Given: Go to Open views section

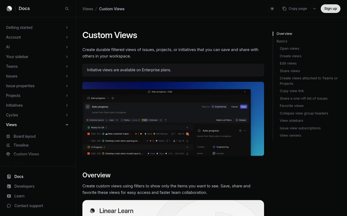Looking at the screenshot, I should pos(290,49).
